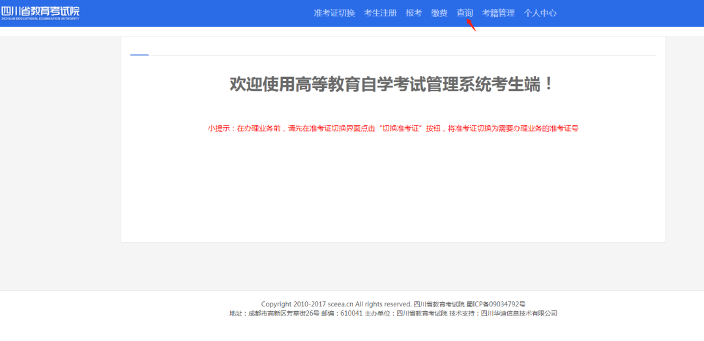Click the red 小提示 hint text
704x341 pixels.
tap(393, 128)
